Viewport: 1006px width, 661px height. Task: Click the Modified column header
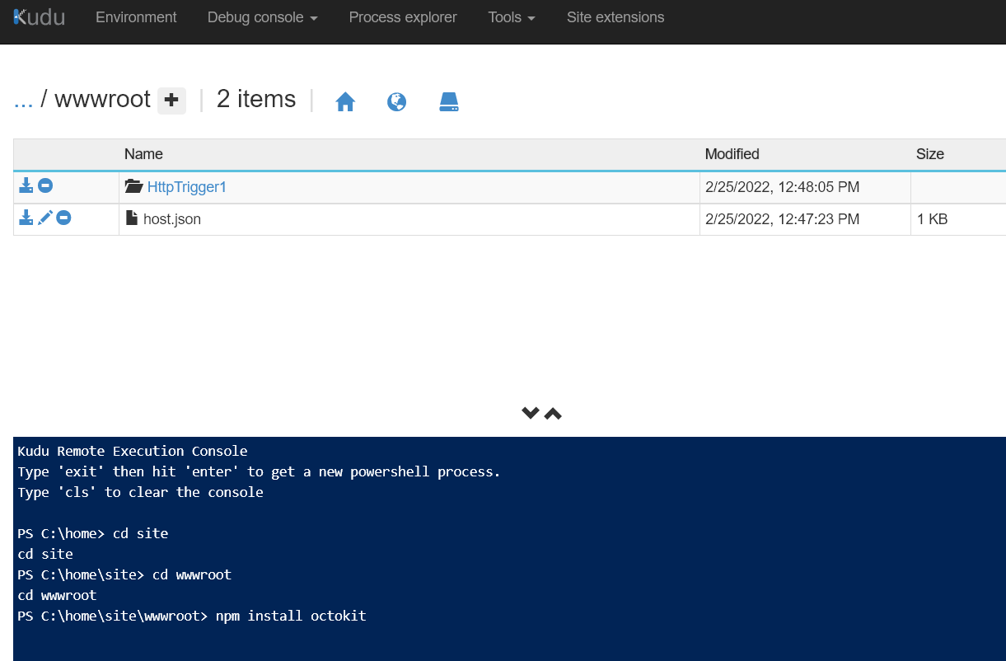pyautogui.click(x=732, y=154)
